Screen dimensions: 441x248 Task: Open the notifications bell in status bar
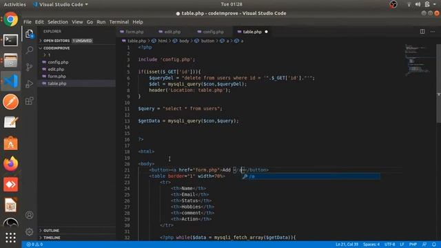(434, 245)
